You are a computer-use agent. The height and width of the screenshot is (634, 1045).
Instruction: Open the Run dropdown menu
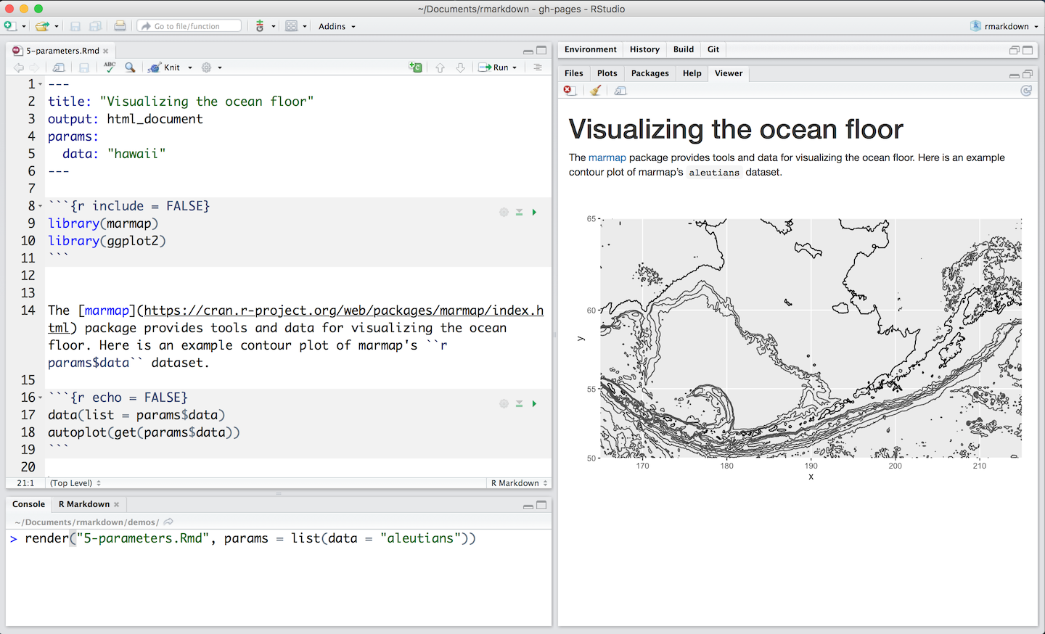515,67
